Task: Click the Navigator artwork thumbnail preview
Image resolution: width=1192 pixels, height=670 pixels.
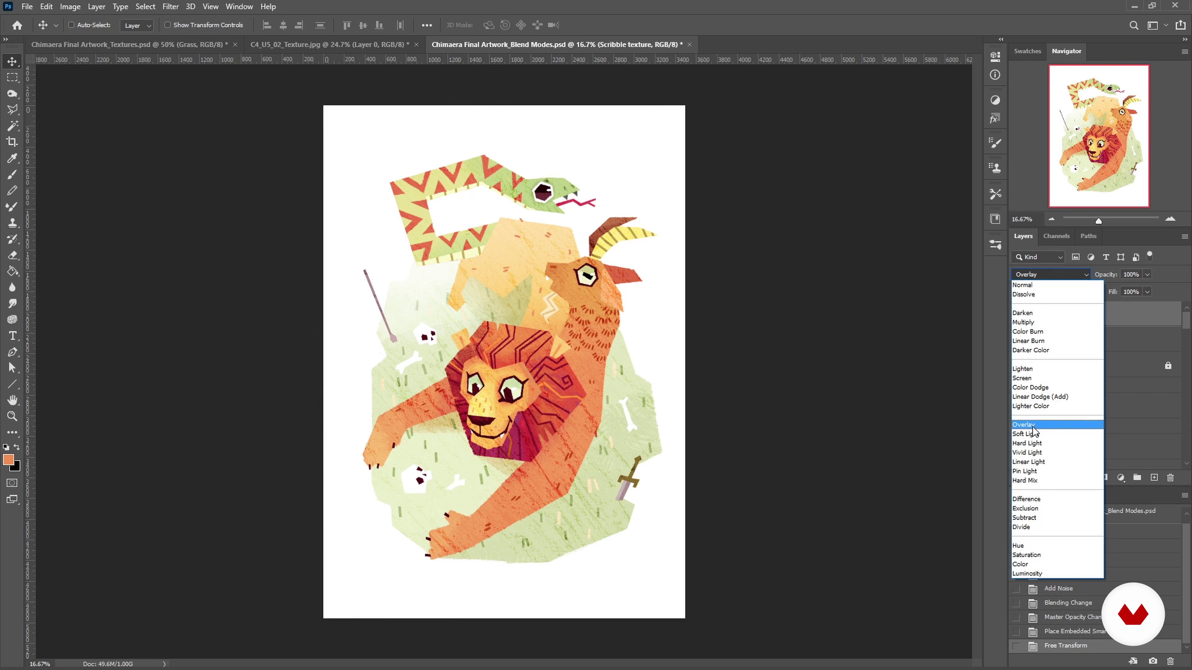Action: point(1099,136)
